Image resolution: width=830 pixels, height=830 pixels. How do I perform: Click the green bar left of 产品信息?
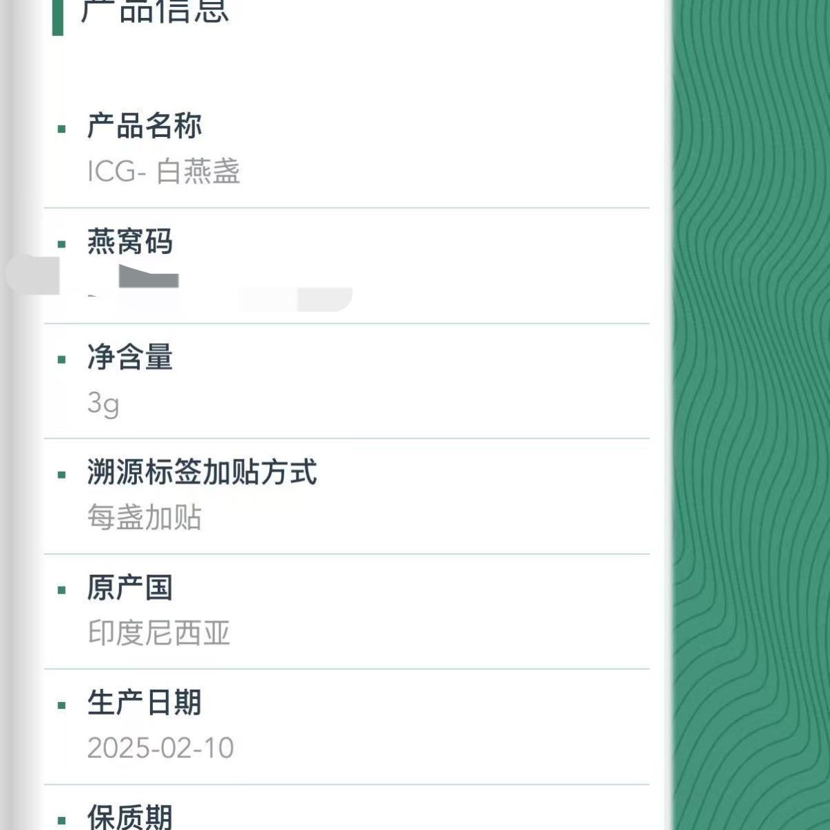58,17
